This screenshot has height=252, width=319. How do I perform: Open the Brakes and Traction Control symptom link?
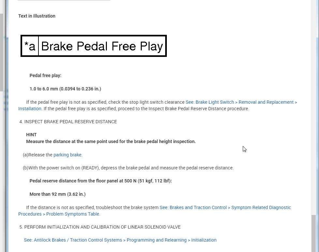[225, 207]
